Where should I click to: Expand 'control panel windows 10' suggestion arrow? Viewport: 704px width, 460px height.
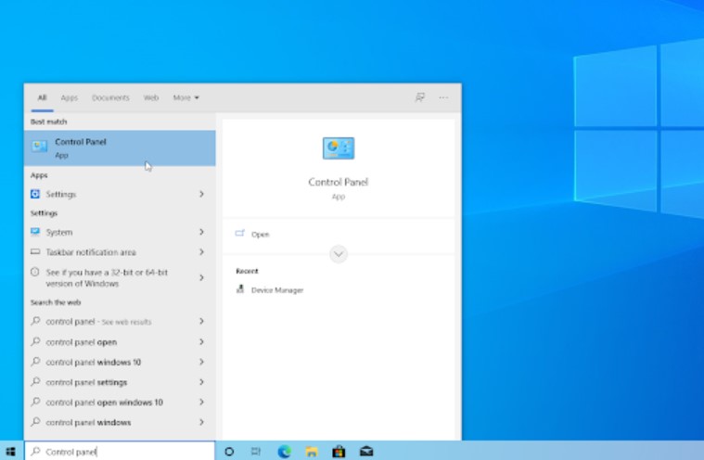(x=201, y=362)
